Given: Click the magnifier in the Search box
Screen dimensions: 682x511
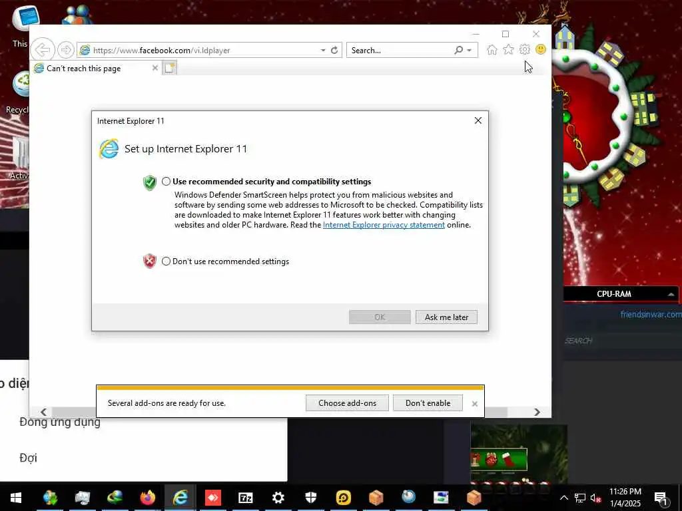Looking at the screenshot, I should coord(458,51).
